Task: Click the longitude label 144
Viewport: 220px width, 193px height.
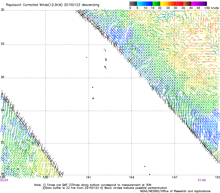Action: (x=131, y=177)
